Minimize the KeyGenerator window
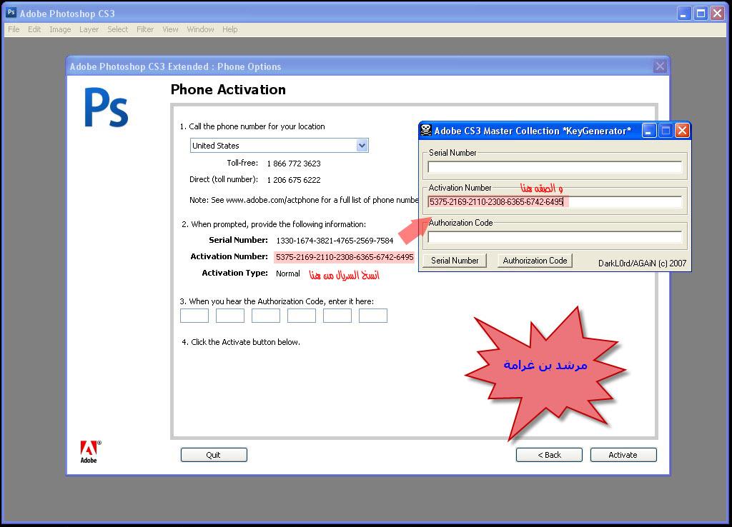 click(649, 131)
